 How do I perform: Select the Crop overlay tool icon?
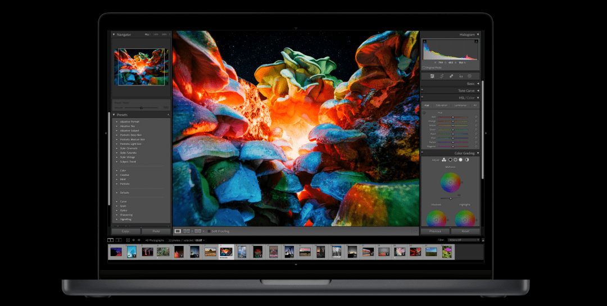442,76
